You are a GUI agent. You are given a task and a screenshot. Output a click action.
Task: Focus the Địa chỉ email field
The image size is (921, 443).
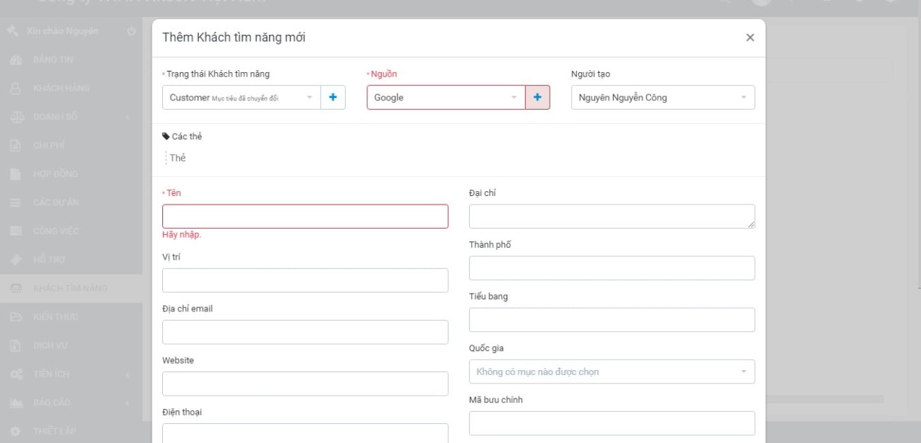tap(305, 332)
